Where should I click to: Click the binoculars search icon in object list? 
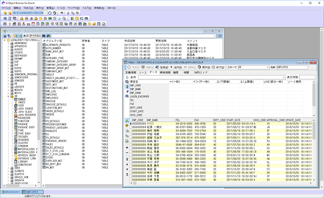click(44, 35)
